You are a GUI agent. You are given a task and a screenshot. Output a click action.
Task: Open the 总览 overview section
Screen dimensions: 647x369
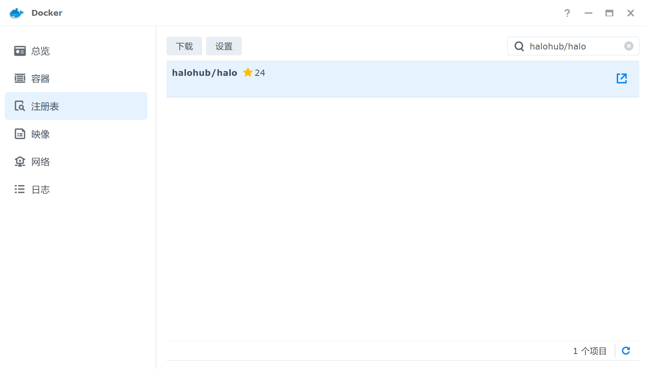pyautogui.click(x=76, y=51)
